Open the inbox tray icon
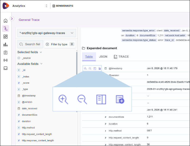Image resolution: width=190 pixels, height=146 pixels. [6, 68]
